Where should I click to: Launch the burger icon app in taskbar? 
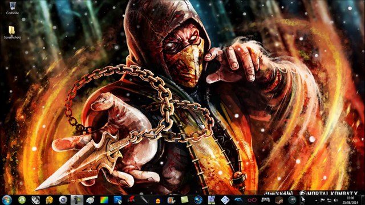158,200
